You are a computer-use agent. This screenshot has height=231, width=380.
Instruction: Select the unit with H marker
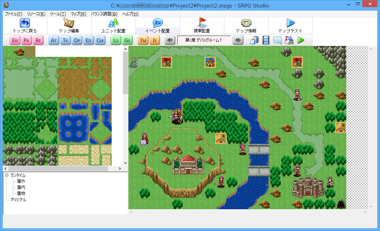pyautogui.click(x=145, y=139)
